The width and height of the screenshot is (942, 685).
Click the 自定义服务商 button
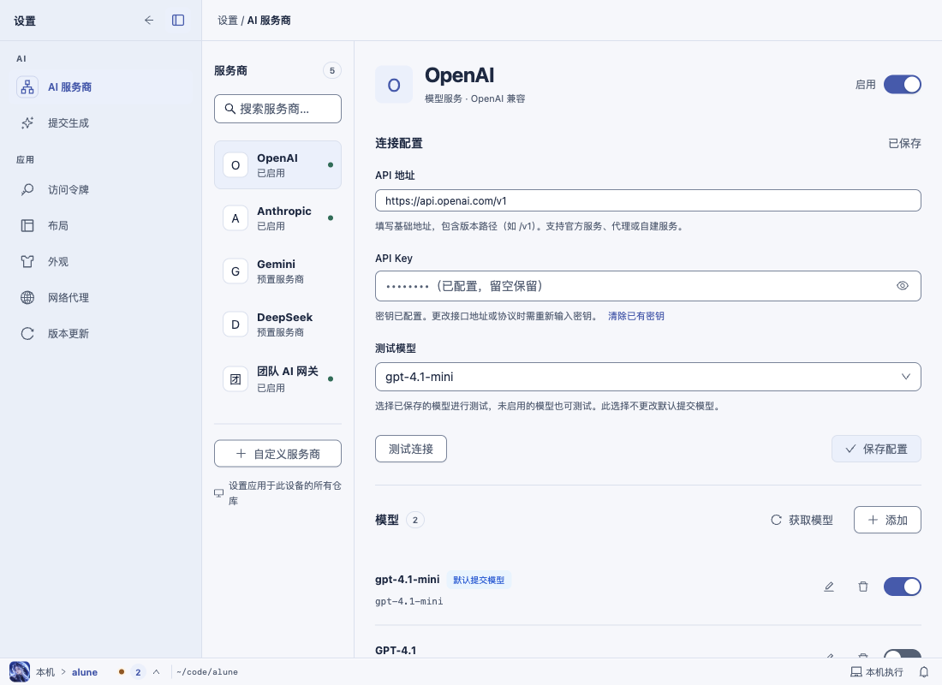pos(277,454)
